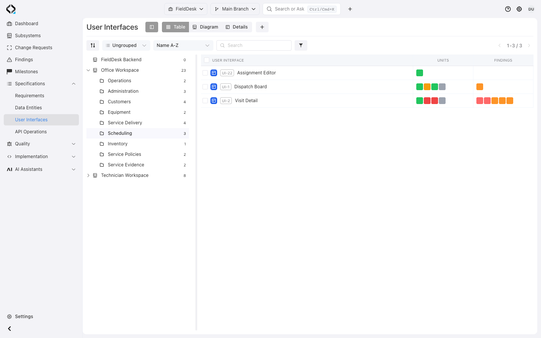Click the Change Requests icon

pos(9,48)
